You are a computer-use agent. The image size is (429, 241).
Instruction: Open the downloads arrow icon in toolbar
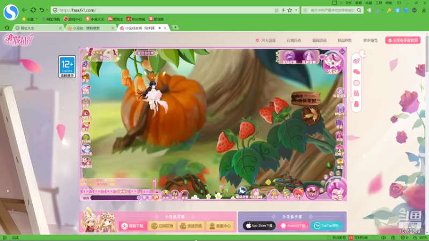click(x=424, y=10)
